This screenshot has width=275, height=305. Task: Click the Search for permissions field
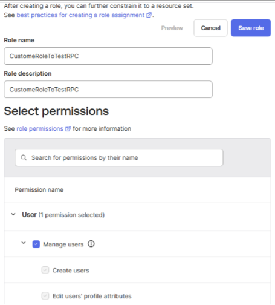coord(119,157)
